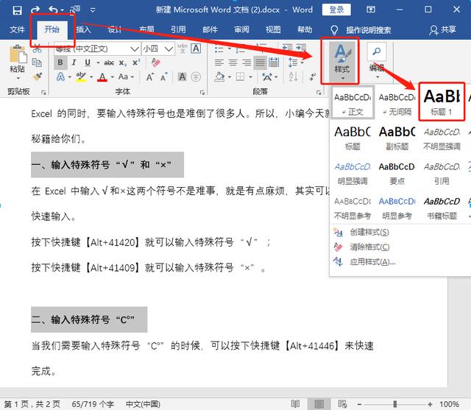Expand the font color dropdown arrow

pyautogui.click(x=113, y=77)
